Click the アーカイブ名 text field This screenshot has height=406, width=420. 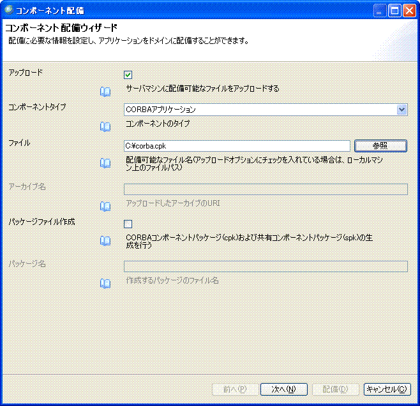[266, 189]
